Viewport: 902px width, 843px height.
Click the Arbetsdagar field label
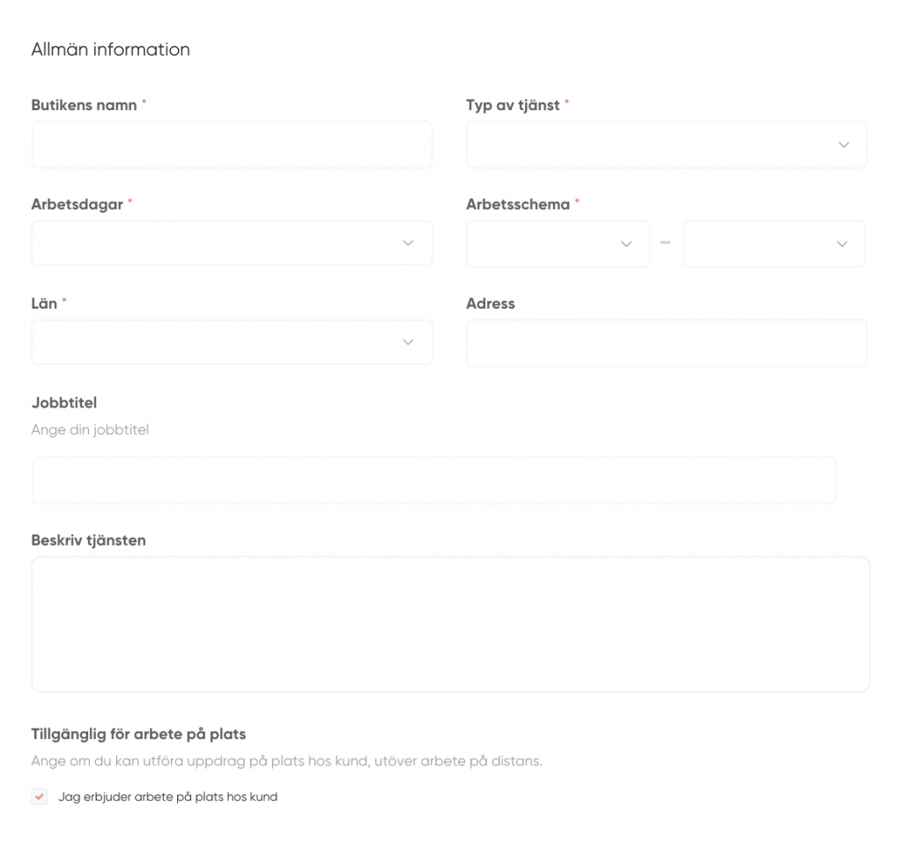tap(77, 204)
